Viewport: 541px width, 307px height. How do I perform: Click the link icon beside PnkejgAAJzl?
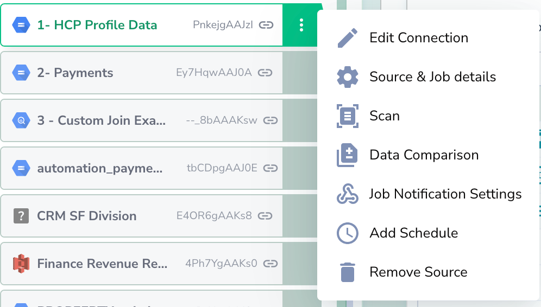[x=266, y=25]
